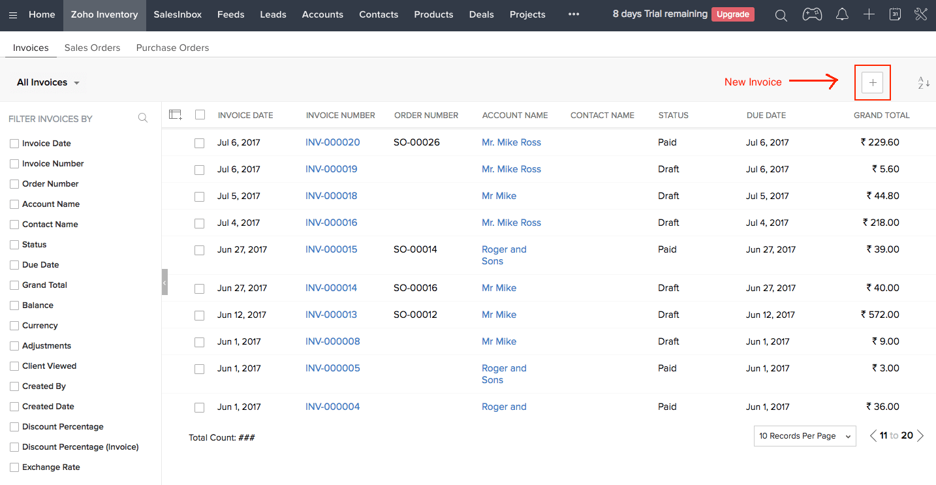Select the row for INV-000008
The height and width of the screenshot is (485, 936).
[x=200, y=342]
